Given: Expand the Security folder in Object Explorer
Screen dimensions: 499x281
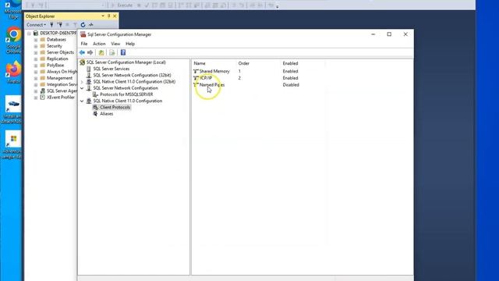Looking at the screenshot, I should (36, 46).
